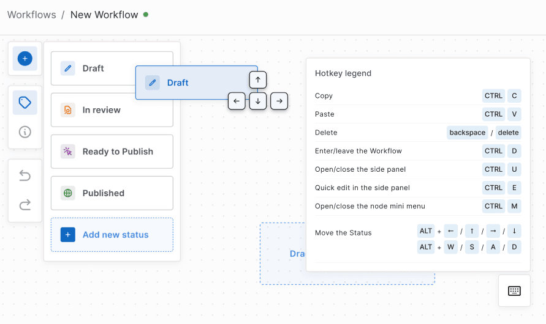546x324 pixels.
Task: Click the W key badge
Action: tap(450, 247)
